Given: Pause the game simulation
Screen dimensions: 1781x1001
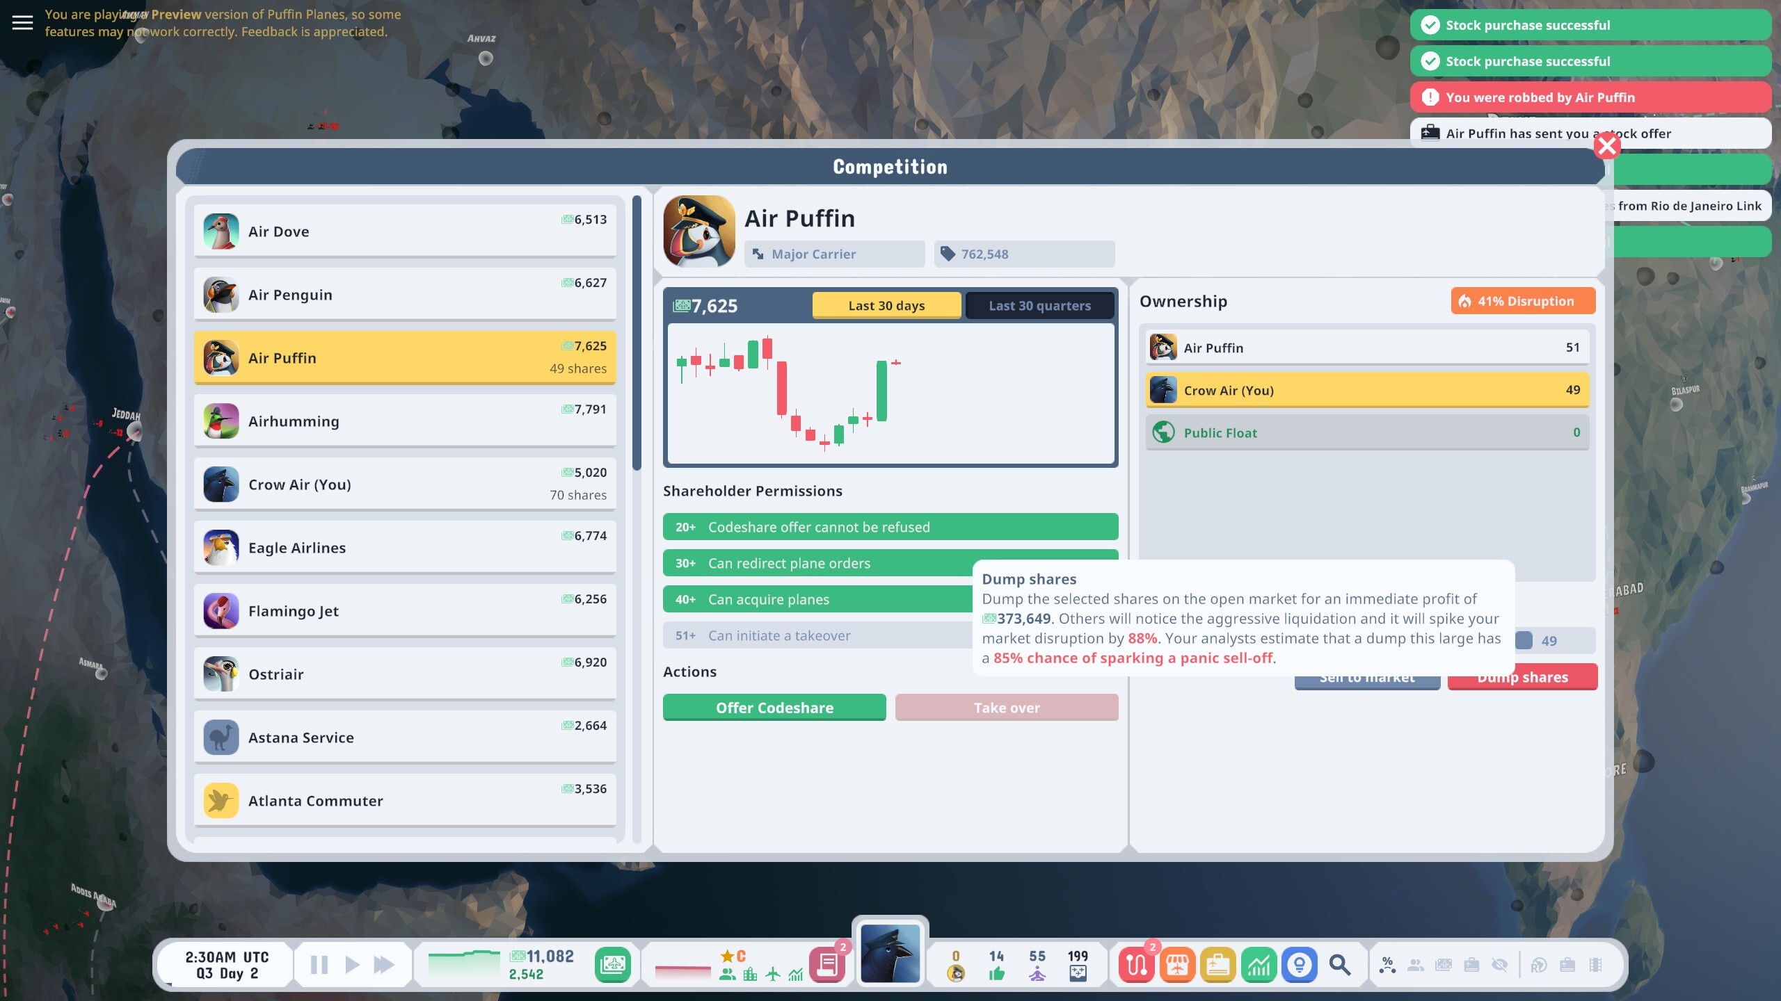Looking at the screenshot, I should pos(319,964).
